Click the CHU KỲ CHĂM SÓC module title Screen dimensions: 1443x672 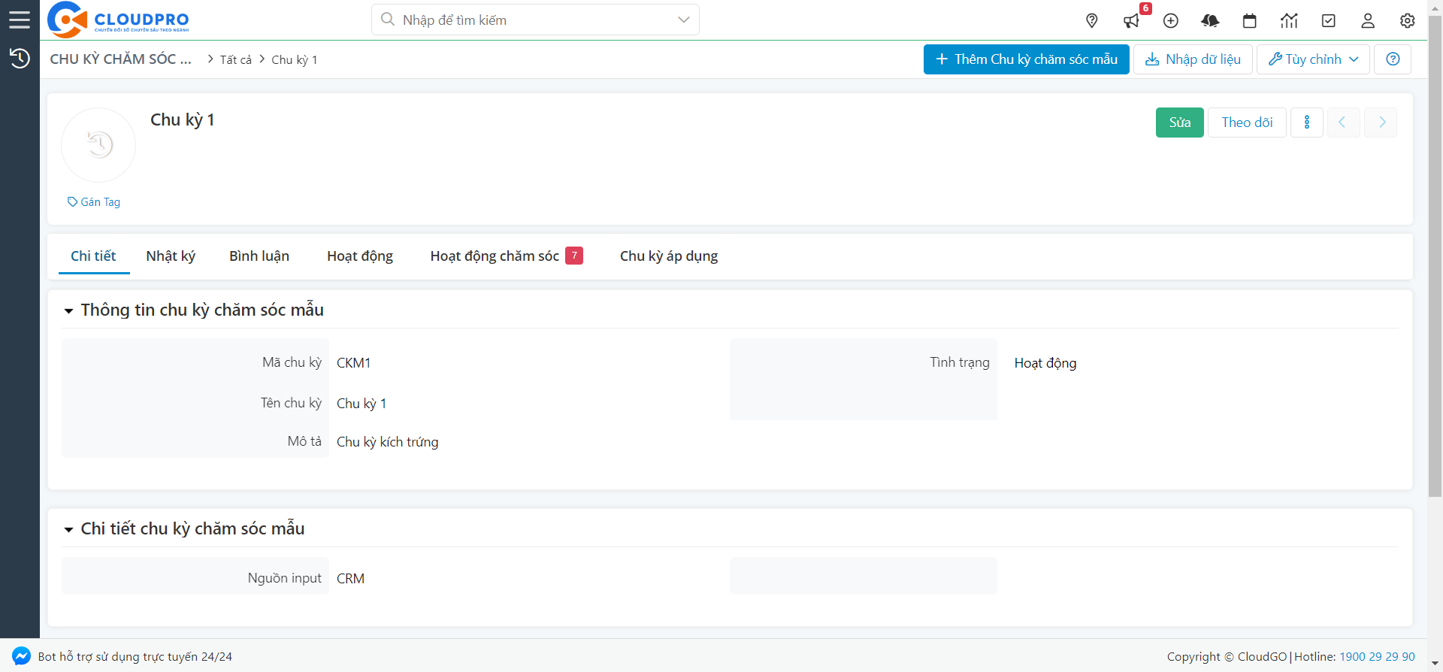120,59
